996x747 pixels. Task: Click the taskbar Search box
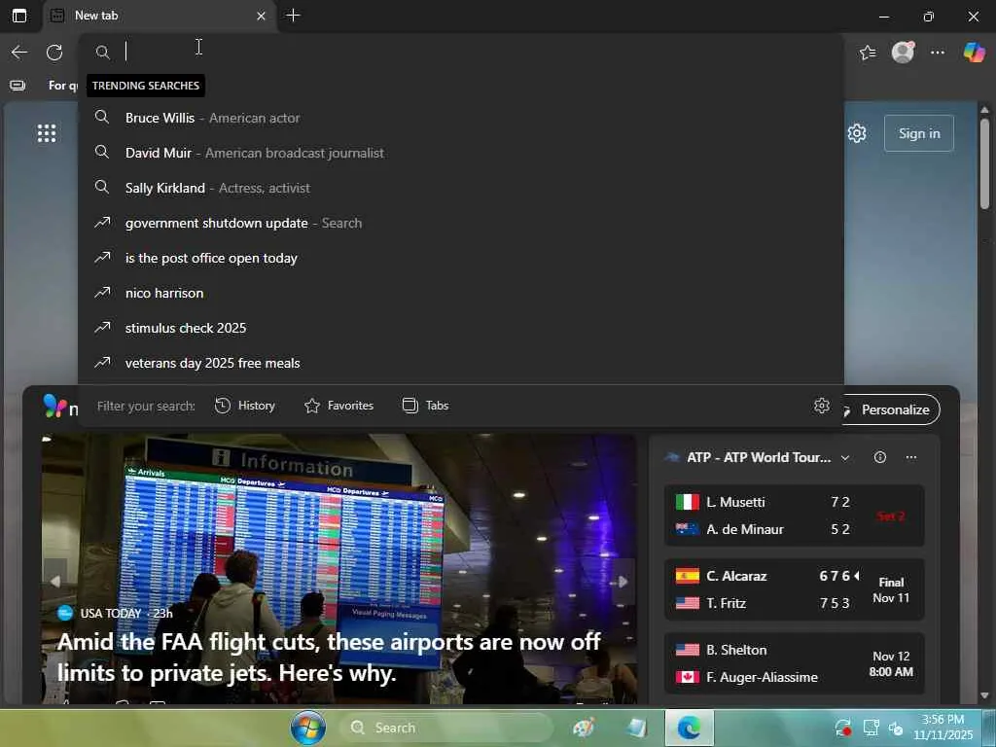tap(445, 728)
